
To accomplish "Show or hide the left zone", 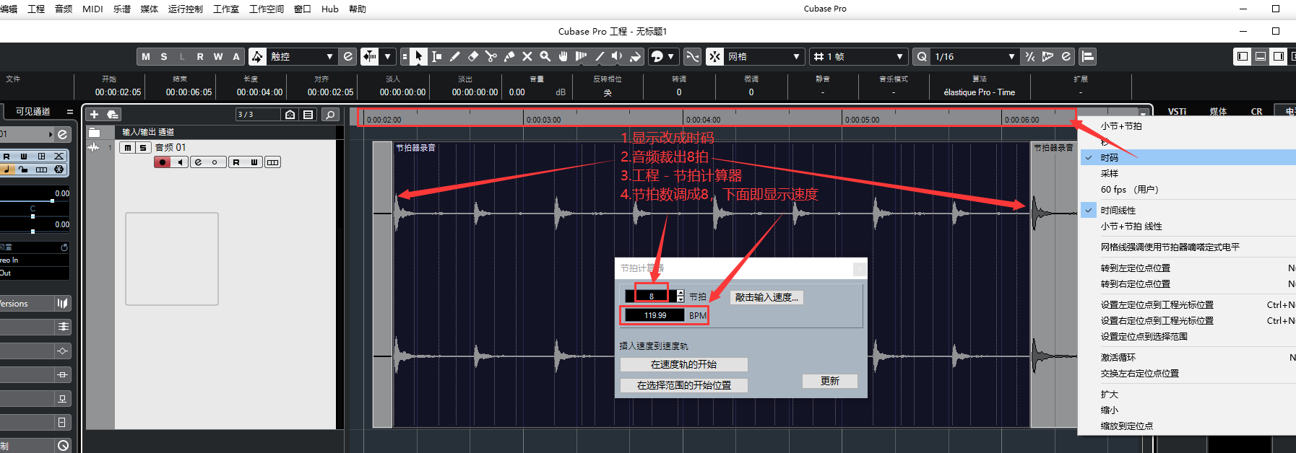I will [1243, 56].
